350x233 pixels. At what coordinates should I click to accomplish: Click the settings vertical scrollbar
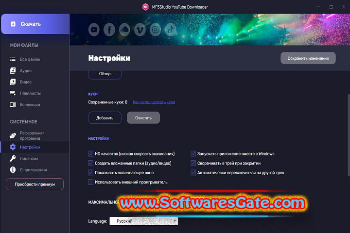click(x=349, y=135)
